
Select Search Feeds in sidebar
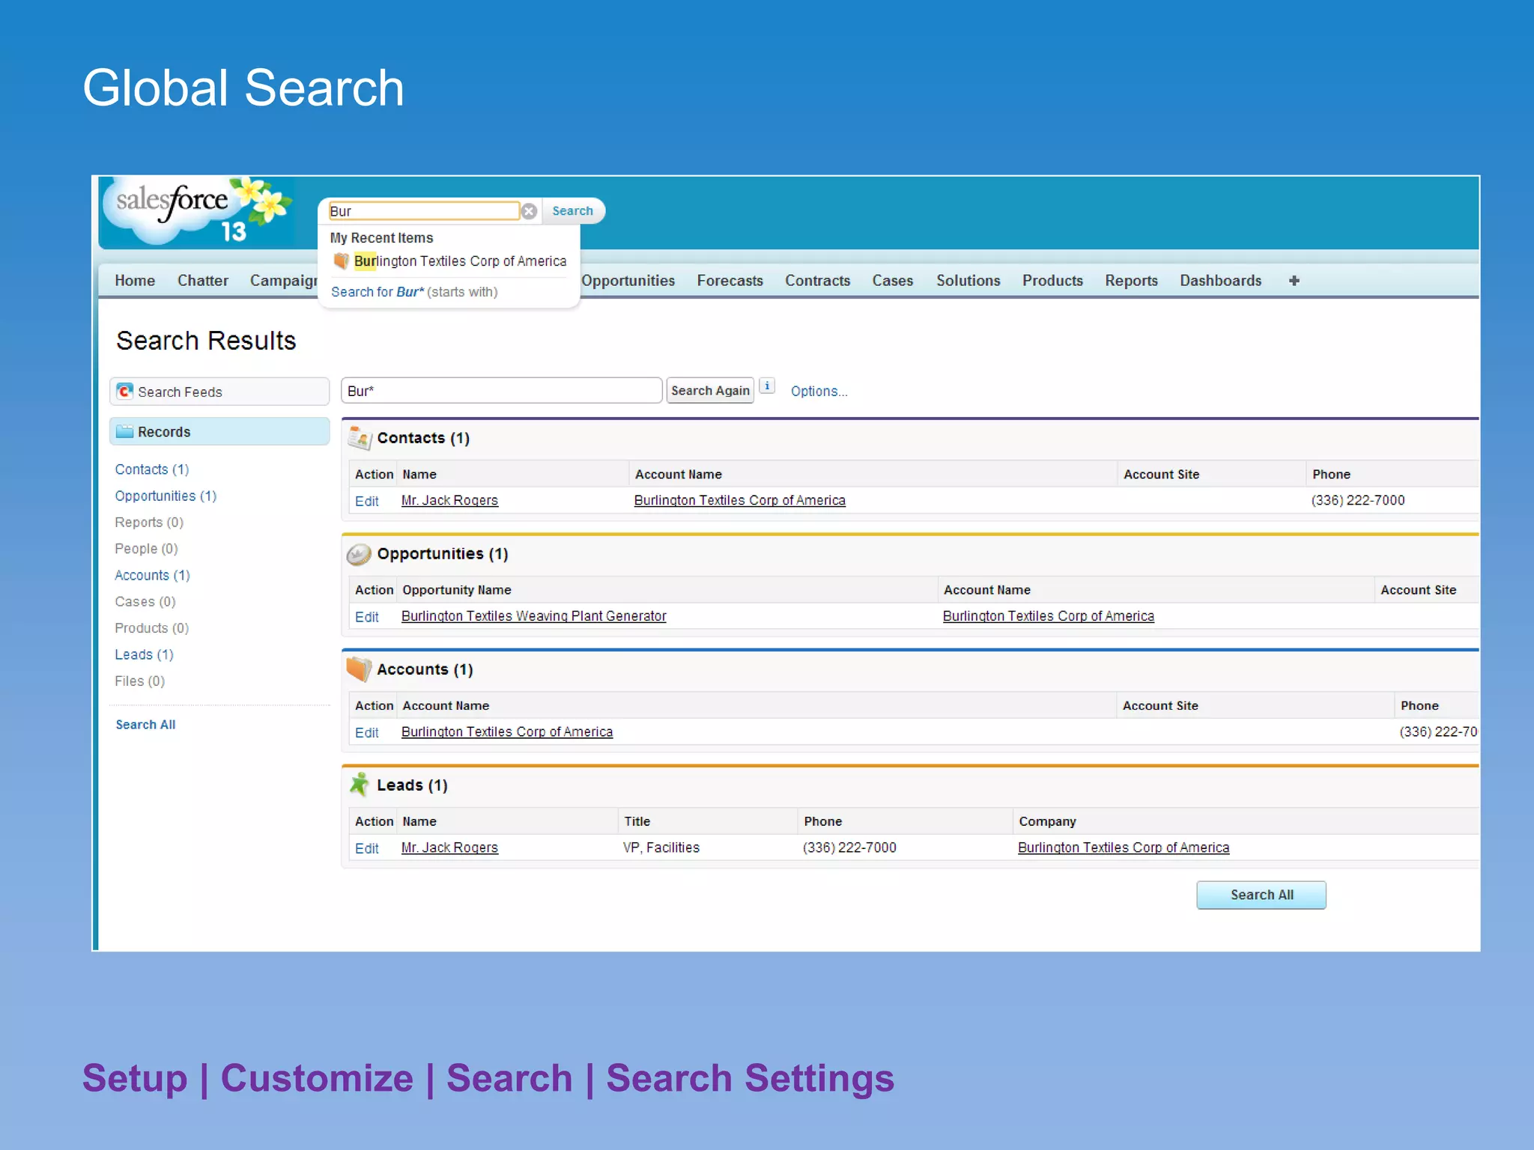click(x=219, y=392)
